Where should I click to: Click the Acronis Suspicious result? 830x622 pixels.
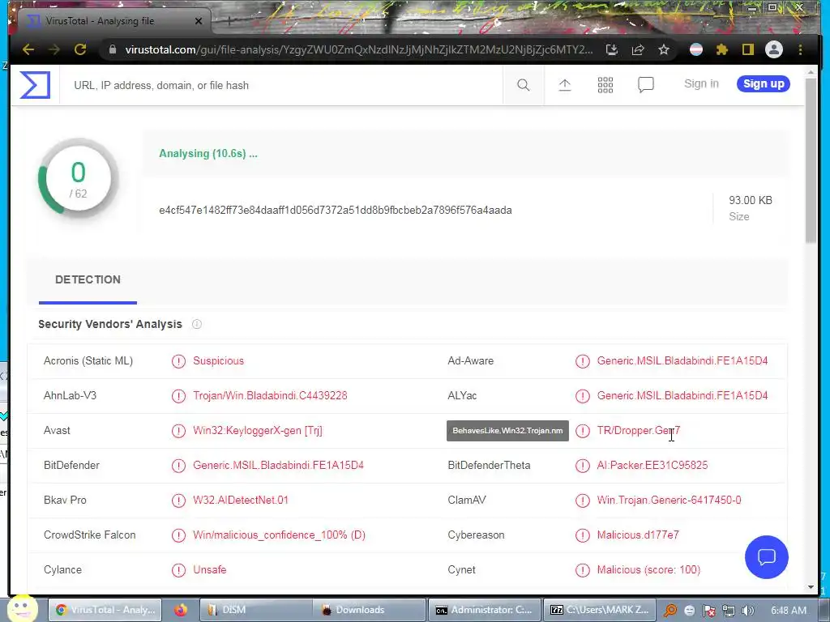tap(218, 360)
